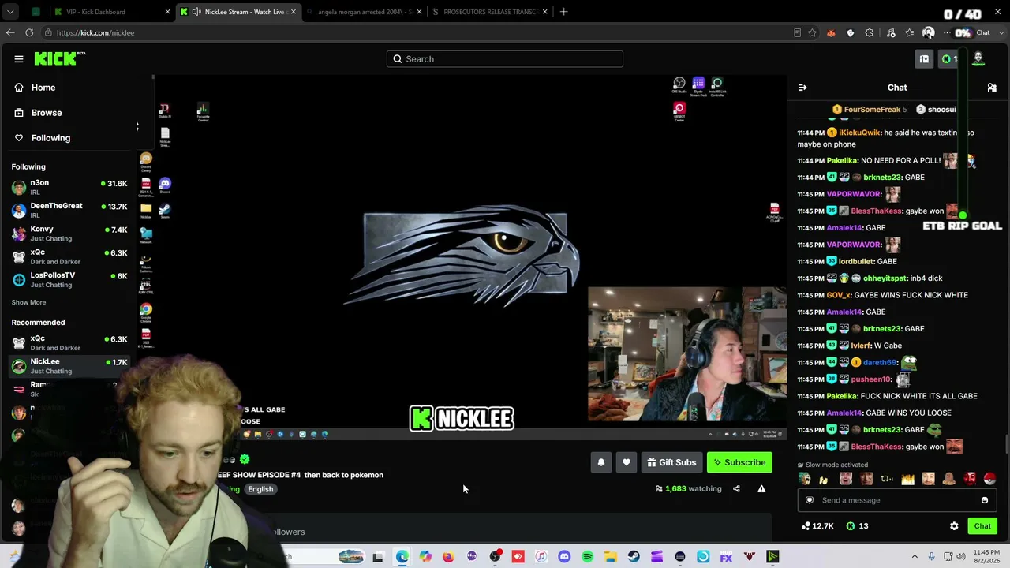Click the Kicks currency balance 13

(x=857, y=526)
